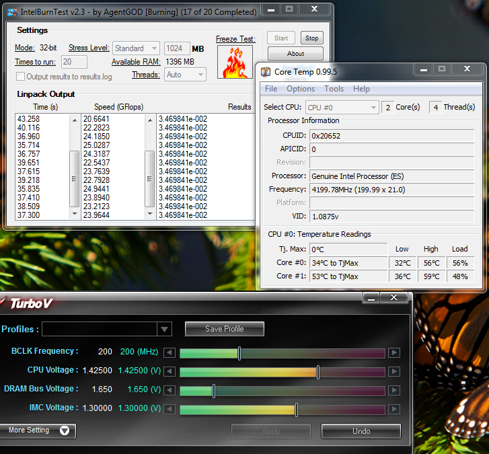
Task: Expand the More Setting panel
Action: click(38, 430)
